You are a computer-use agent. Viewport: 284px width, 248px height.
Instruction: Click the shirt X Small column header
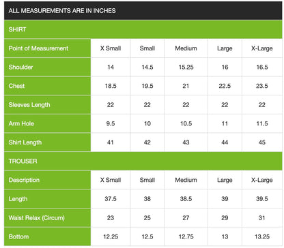click(x=111, y=48)
